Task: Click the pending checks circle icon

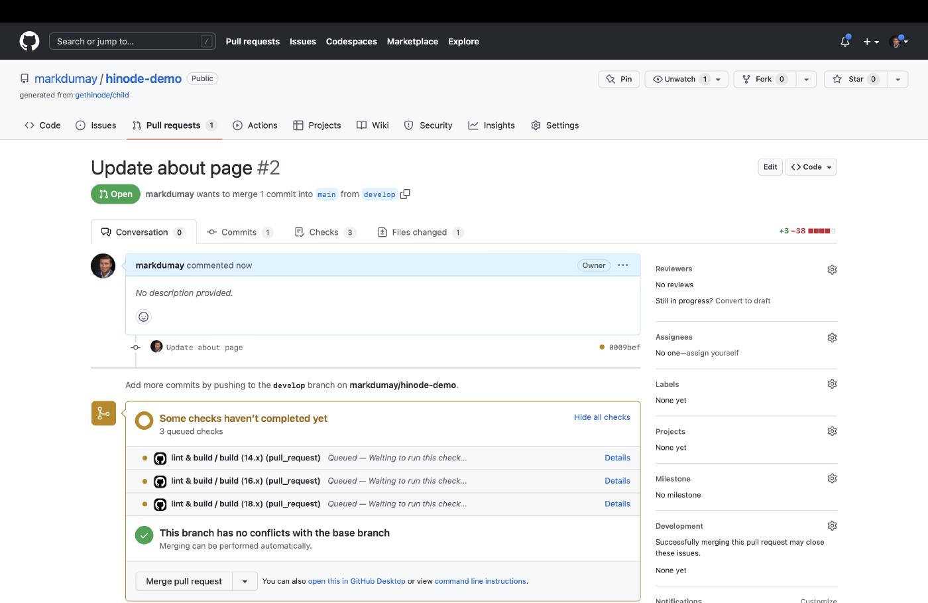Action: (x=144, y=421)
